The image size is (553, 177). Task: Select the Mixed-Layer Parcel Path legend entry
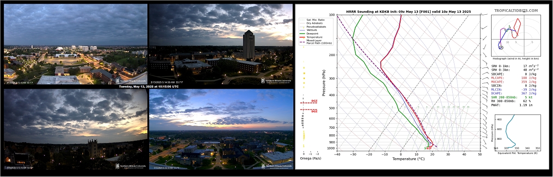pyautogui.click(x=316, y=41)
